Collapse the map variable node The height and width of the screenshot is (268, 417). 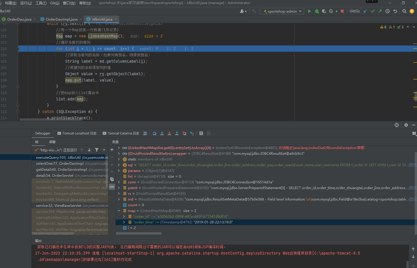pyautogui.click(x=119, y=211)
